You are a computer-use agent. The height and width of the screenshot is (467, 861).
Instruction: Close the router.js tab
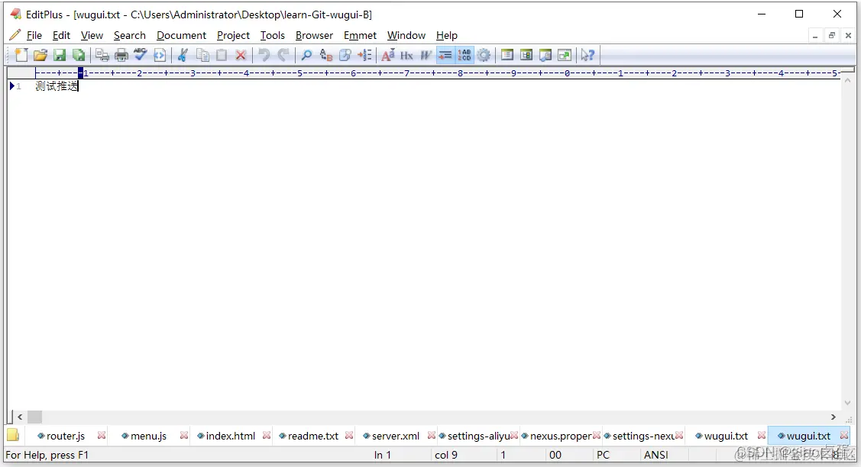102,435
